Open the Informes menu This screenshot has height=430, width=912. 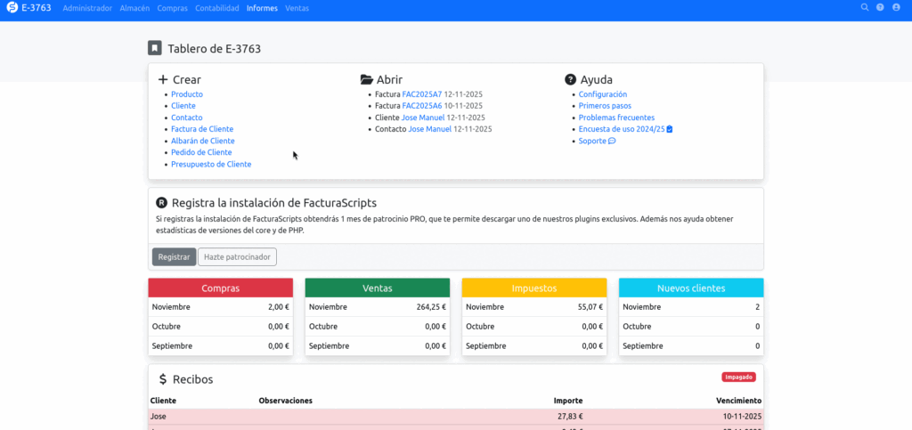(x=262, y=9)
